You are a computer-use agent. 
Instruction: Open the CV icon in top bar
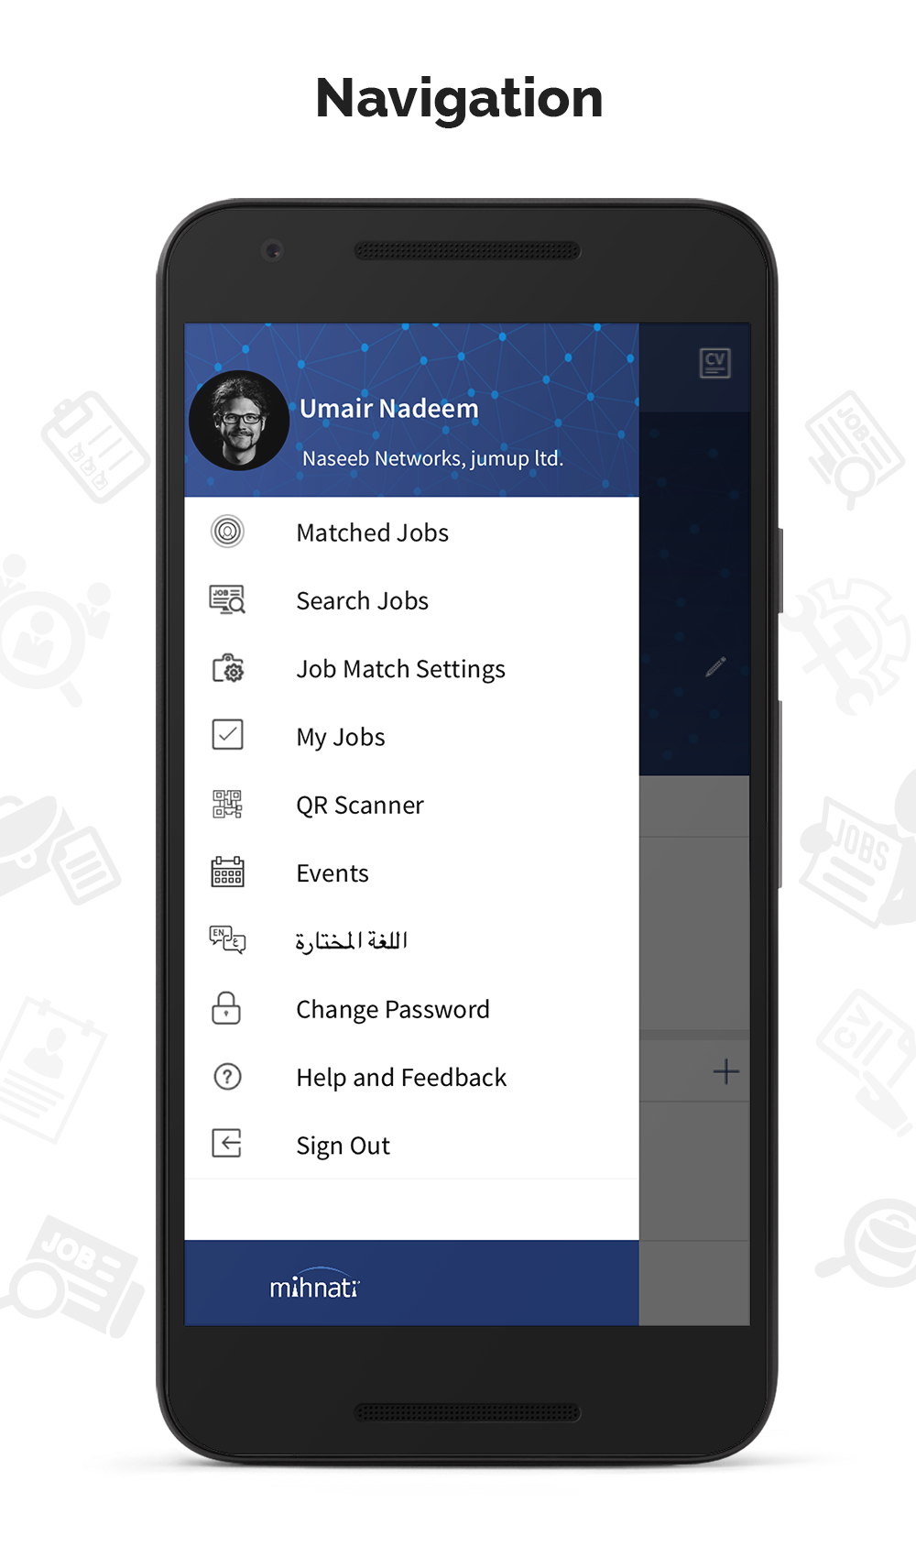click(714, 363)
